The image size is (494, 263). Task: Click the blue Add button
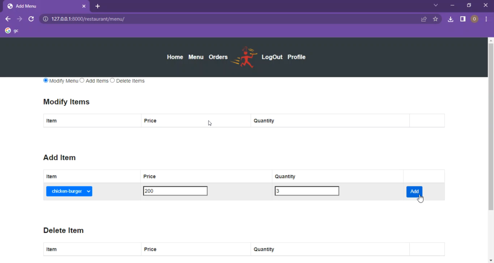pos(414,191)
